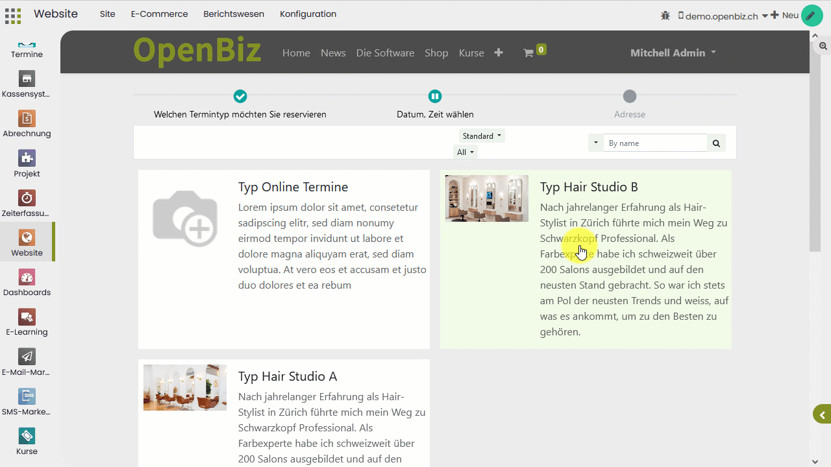Click the By name search field

(x=654, y=143)
